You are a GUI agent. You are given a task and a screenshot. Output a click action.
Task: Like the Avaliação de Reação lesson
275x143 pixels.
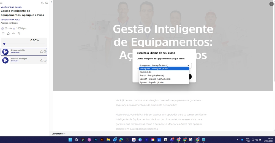tap(42, 60)
